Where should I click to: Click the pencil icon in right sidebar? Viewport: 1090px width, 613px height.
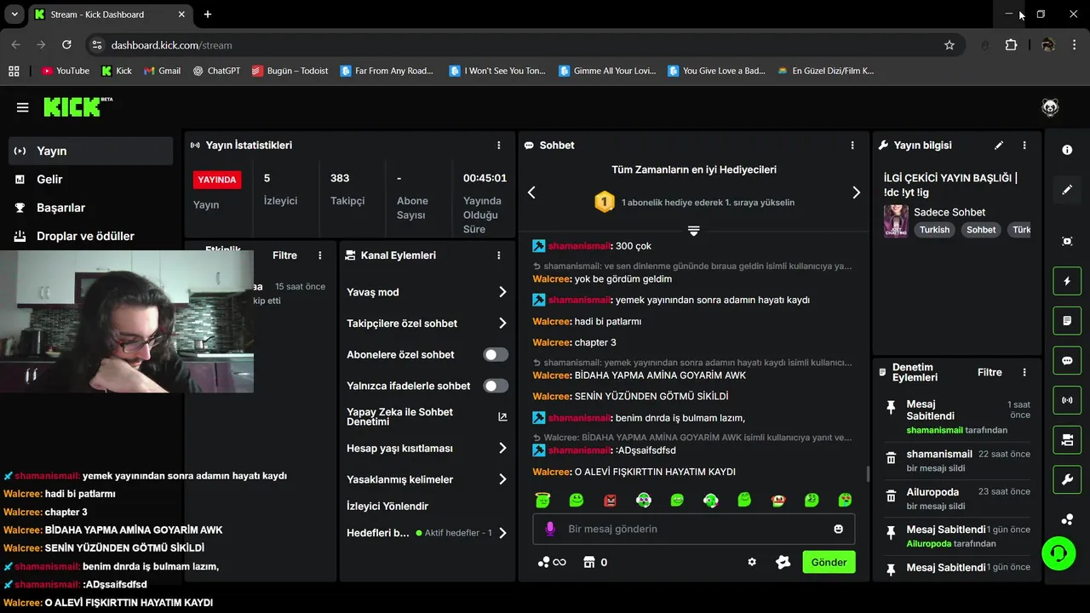pos(1067,190)
